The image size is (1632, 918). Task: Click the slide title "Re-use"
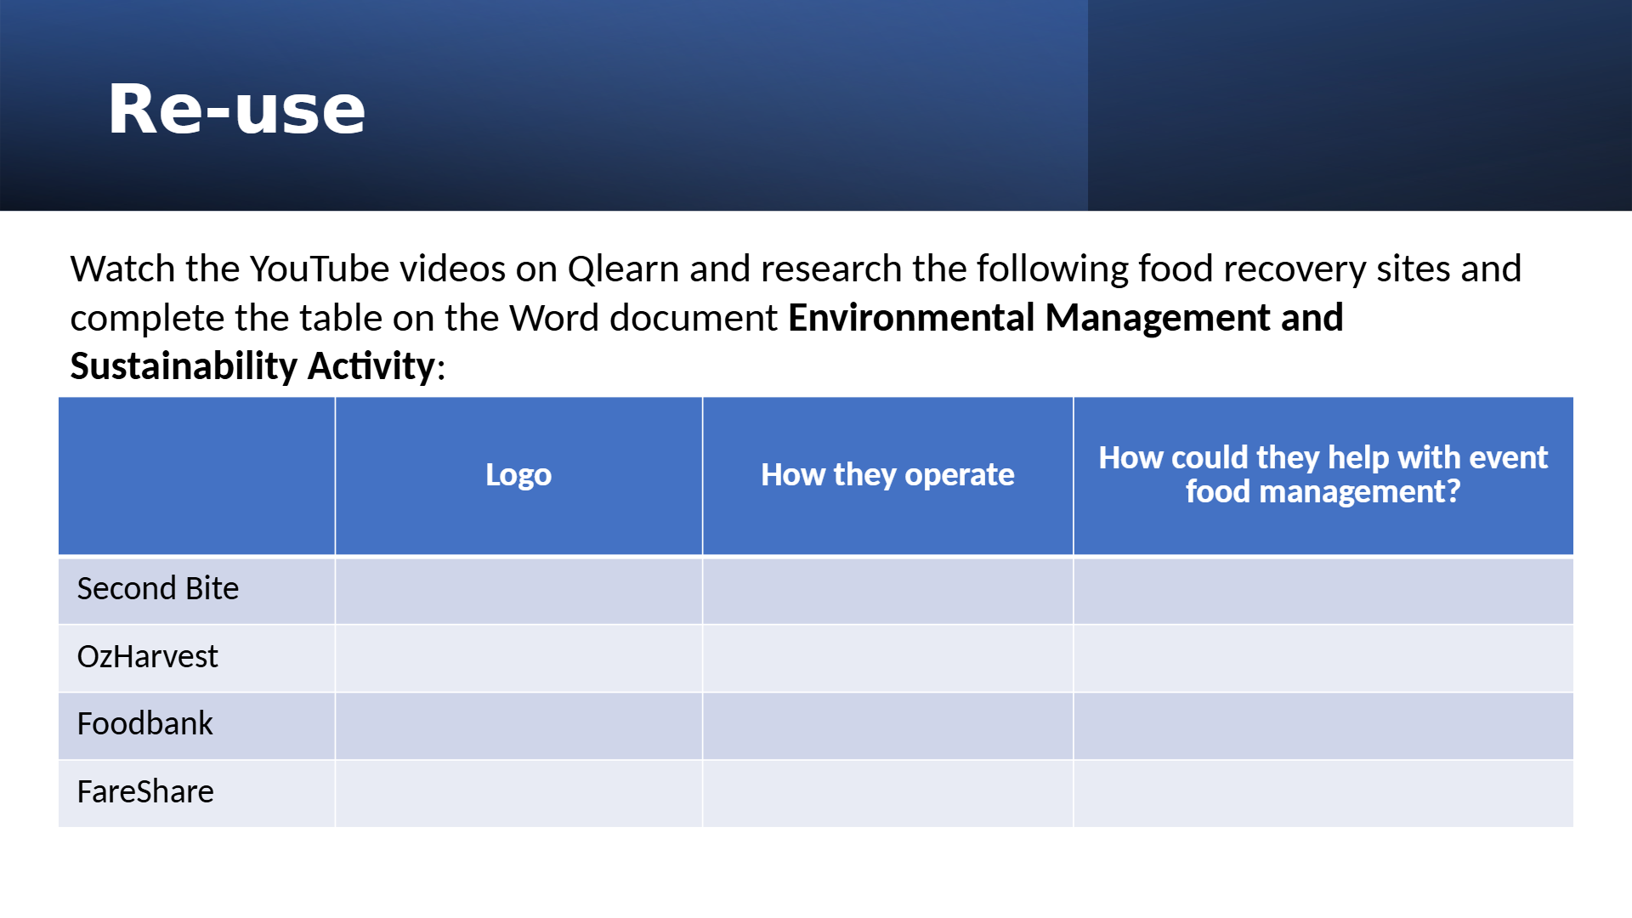point(236,109)
